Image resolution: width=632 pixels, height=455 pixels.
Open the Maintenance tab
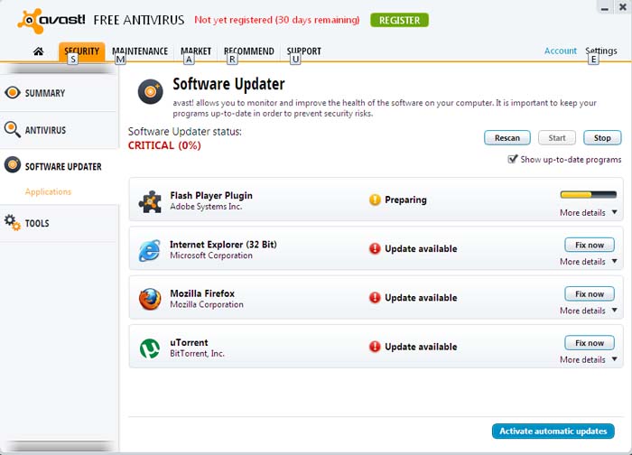140,51
